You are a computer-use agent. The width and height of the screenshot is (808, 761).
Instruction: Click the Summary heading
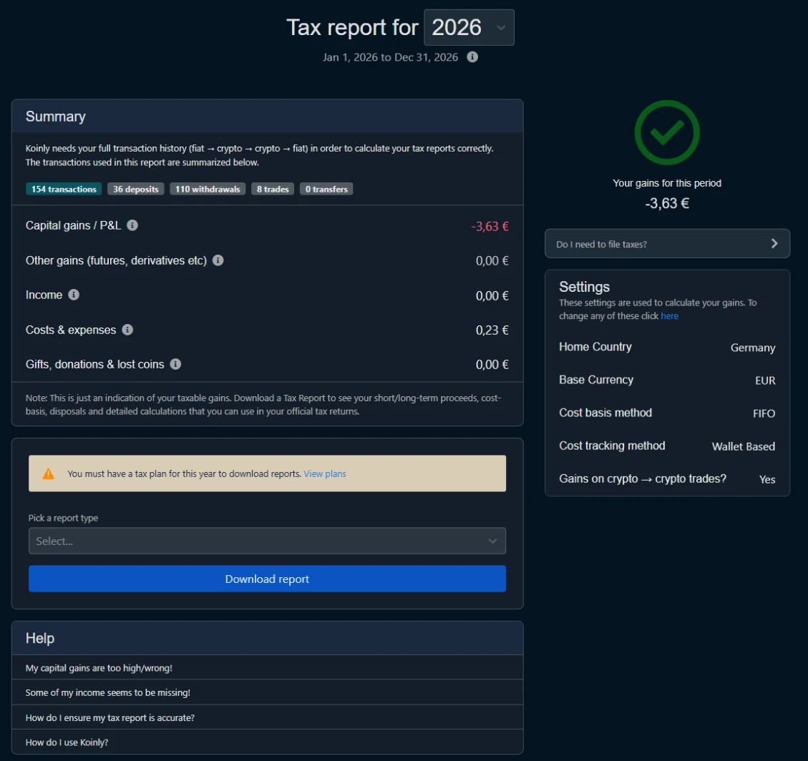coord(56,117)
